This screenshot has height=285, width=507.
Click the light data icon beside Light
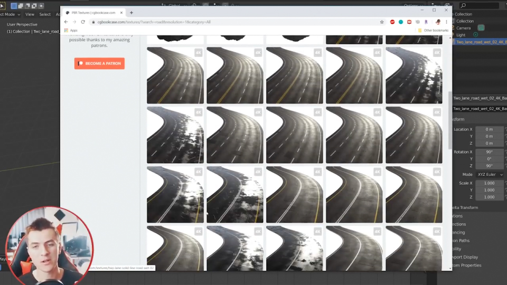coord(475,35)
